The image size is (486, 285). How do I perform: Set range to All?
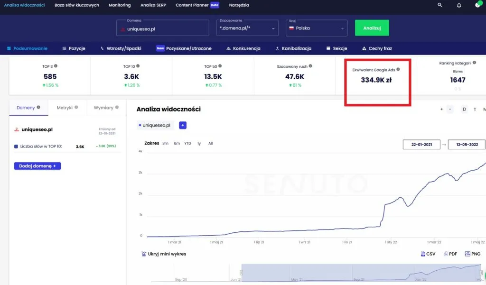click(210, 143)
